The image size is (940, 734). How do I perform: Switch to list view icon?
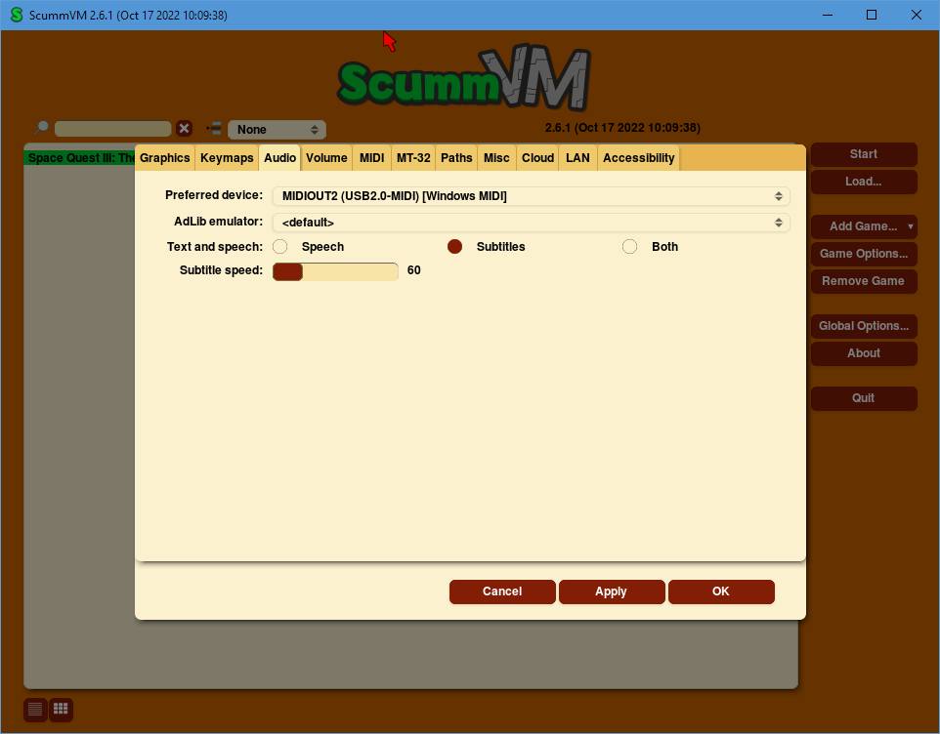(x=35, y=710)
